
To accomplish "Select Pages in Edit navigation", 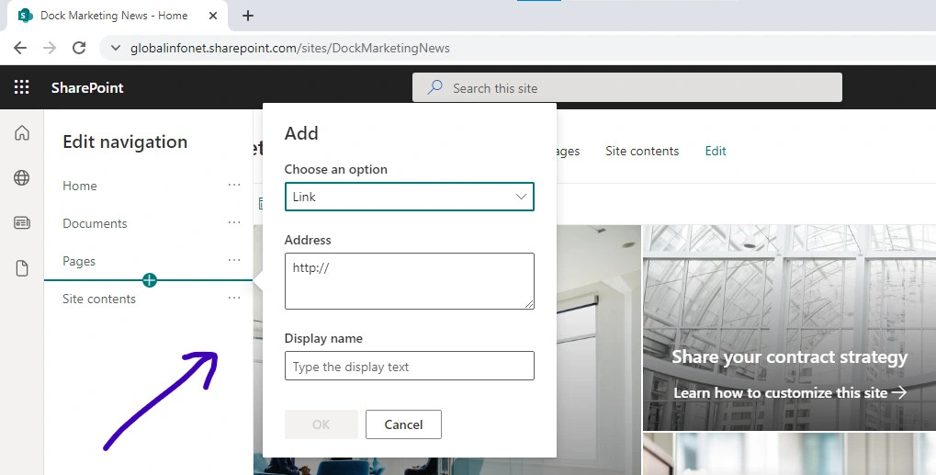I will pos(79,261).
